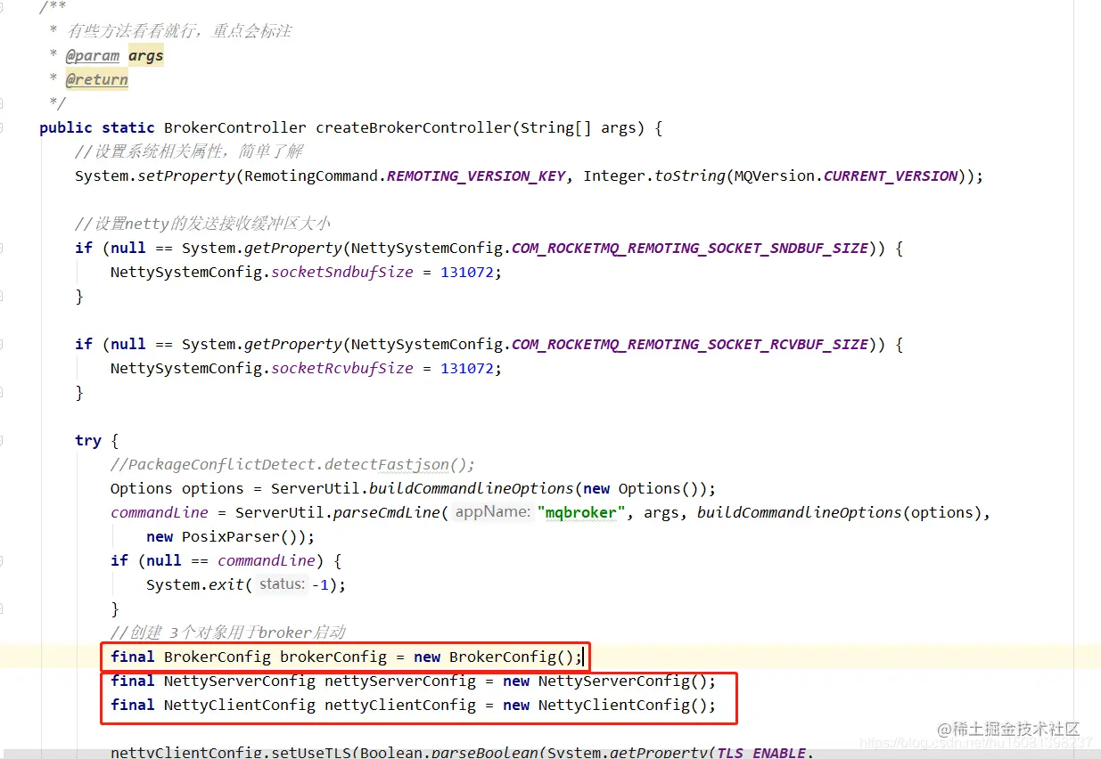This screenshot has width=1101, height=759.
Task: Click commandLine in the null check condition
Action: tap(267, 560)
